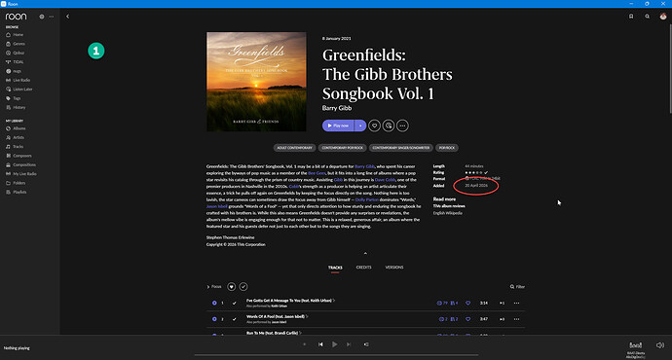Open the Play now dropdown arrow
Image resolution: width=672 pixels, height=360 pixels.
coord(360,126)
